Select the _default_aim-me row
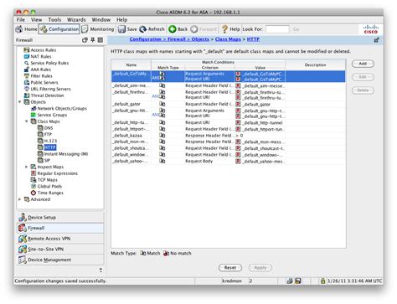The height and width of the screenshot is (304, 397). point(229,85)
